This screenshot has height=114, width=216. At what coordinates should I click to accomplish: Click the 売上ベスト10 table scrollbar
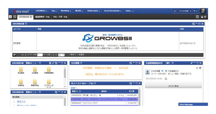(139, 96)
